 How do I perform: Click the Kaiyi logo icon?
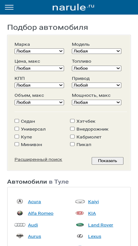(80, 201)
